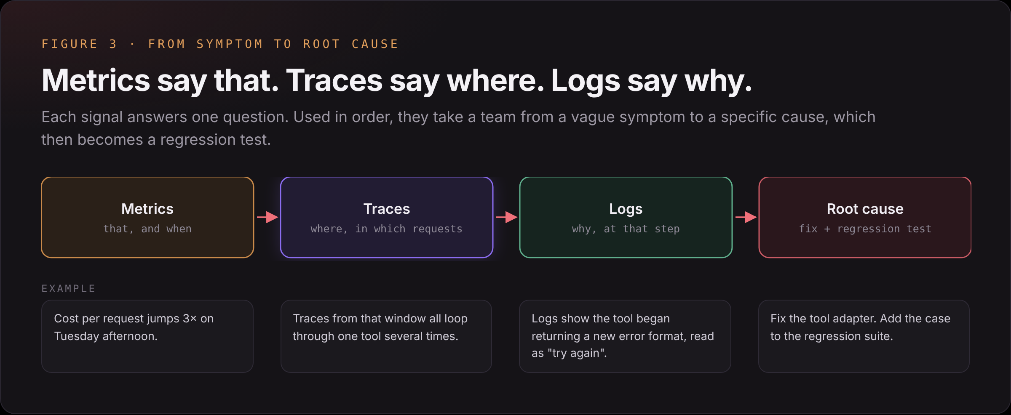Click the EXAMPLE section label

tap(69, 289)
